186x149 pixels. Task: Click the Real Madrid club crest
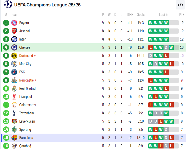tap(14, 88)
